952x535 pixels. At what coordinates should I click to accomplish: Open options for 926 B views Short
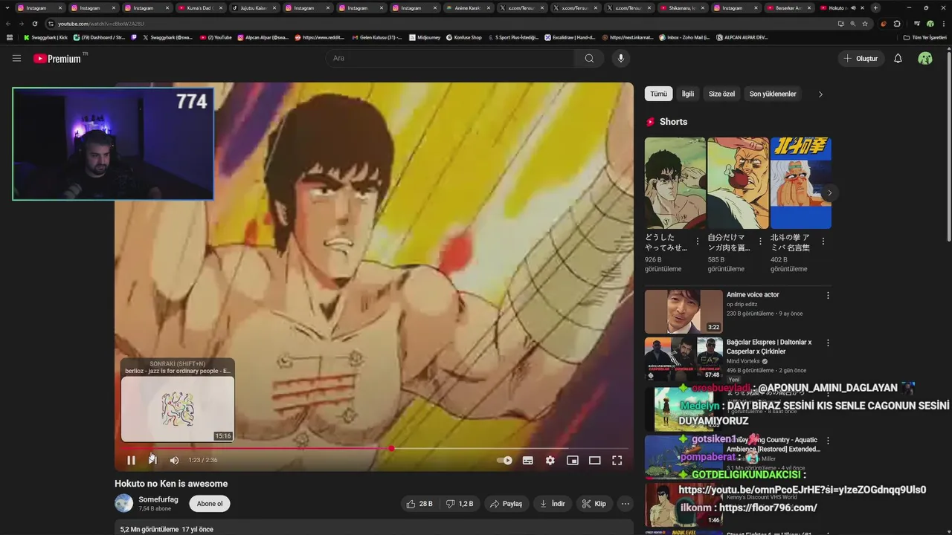[x=698, y=241]
